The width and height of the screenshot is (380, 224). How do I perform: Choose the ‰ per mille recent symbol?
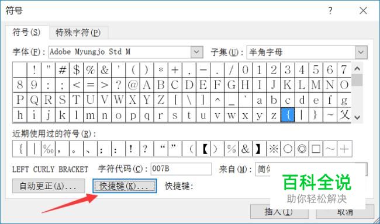tap(48, 149)
